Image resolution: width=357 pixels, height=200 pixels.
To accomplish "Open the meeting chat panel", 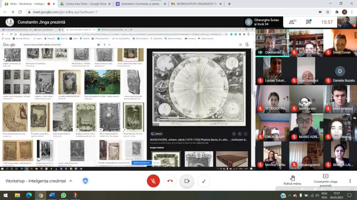I will pos(309,22).
